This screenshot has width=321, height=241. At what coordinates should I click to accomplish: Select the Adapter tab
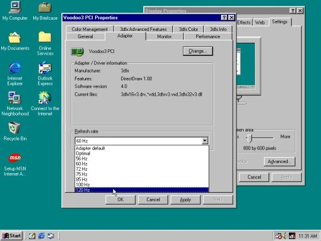coord(125,36)
